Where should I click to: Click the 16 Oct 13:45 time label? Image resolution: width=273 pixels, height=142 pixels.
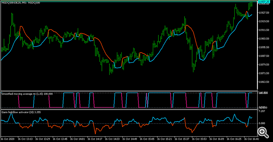tap(60, 139)
